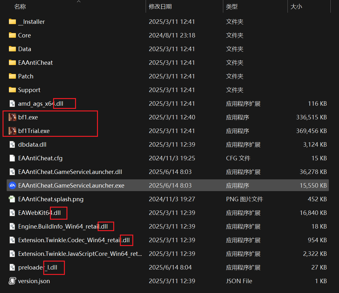Click the folder name Support
339x293 pixels.
coord(29,90)
